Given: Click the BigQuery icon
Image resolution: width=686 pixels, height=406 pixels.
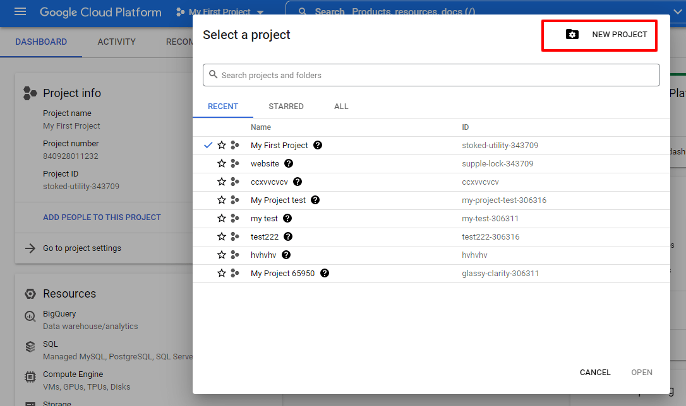Looking at the screenshot, I should [x=30, y=316].
